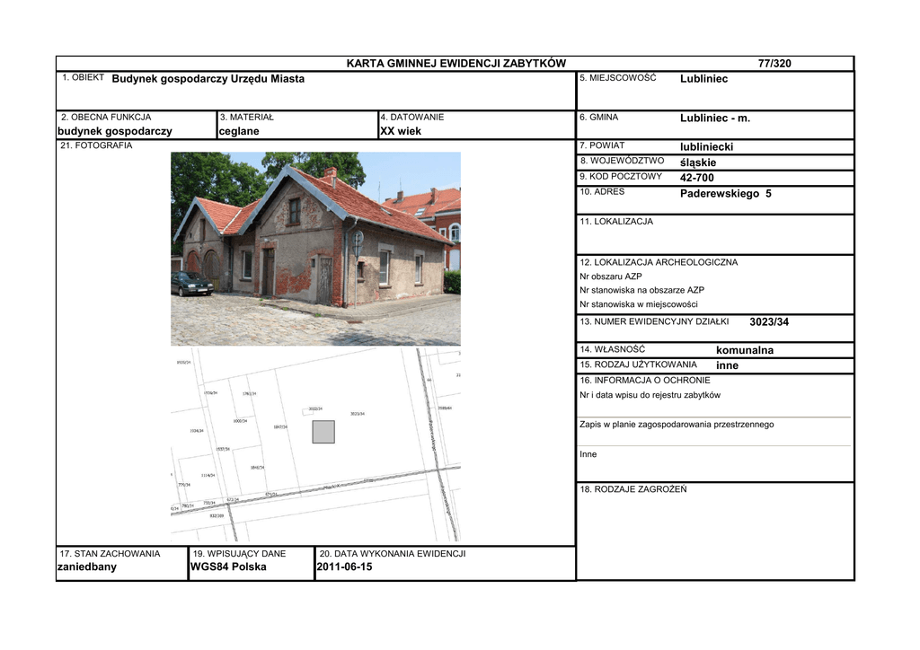Click the address 'Paderewskiego 5'
The height and width of the screenshot is (650, 920).
(725, 193)
